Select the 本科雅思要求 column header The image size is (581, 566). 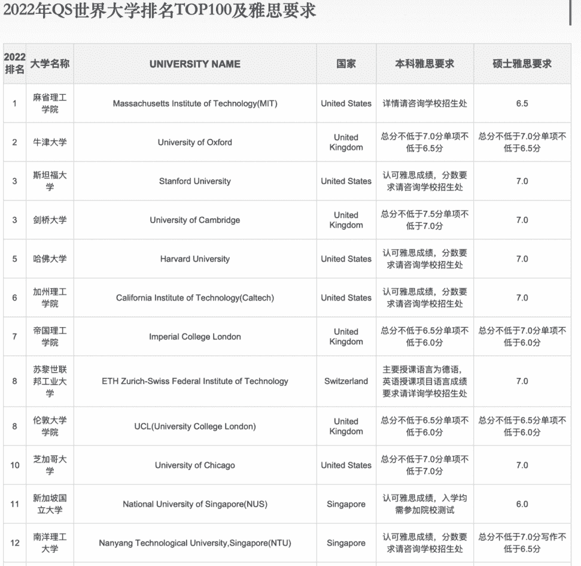(x=425, y=63)
